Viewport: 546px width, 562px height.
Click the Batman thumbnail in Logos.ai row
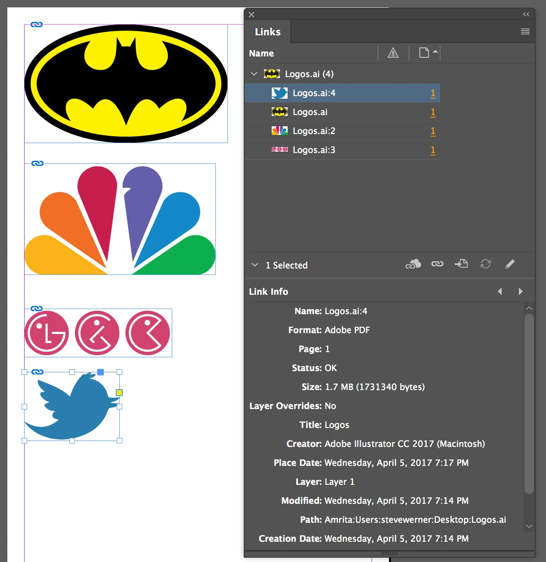[x=279, y=112]
